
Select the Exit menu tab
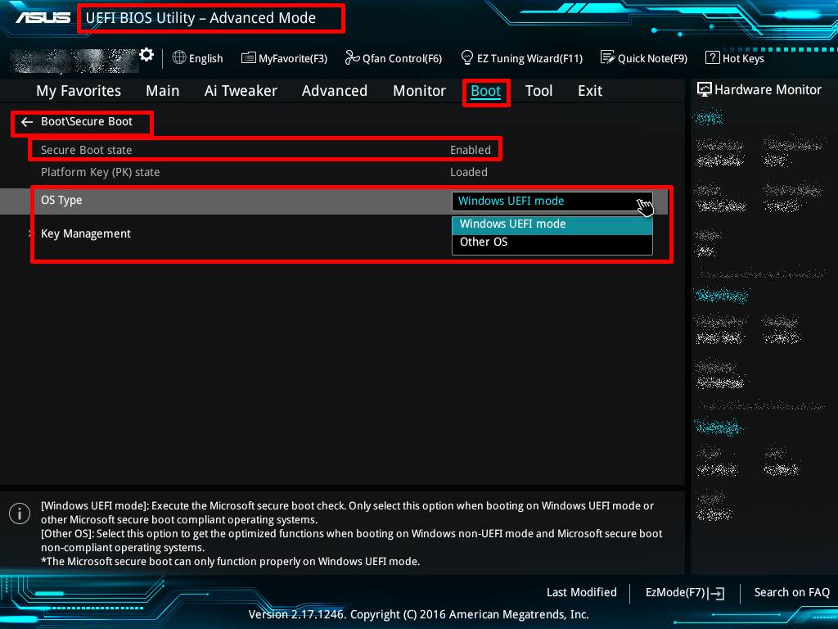click(589, 91)
